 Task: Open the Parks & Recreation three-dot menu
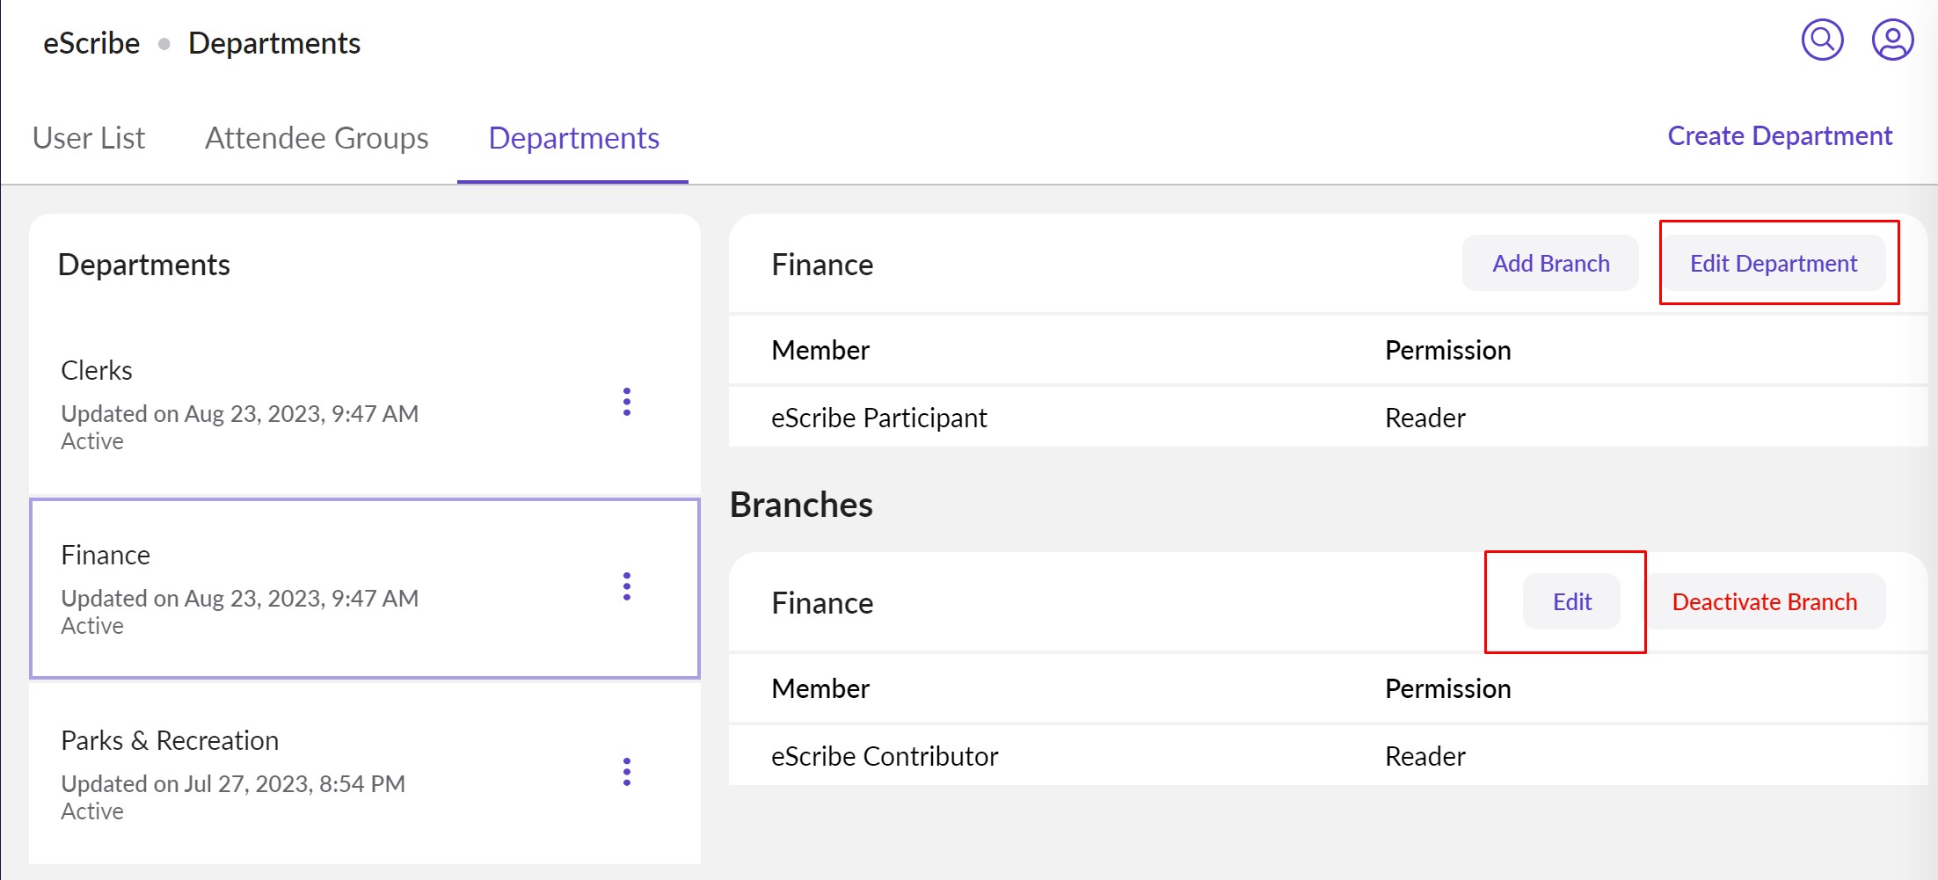click(x=626, y=772)
